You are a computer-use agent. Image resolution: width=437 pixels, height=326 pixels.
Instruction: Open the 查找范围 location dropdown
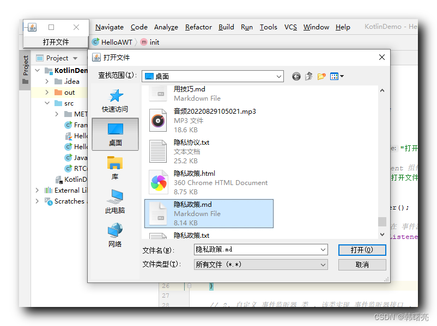(x=278, y=76)
